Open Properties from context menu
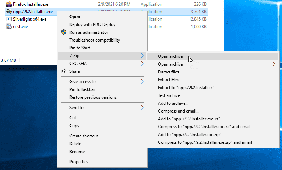This screenshot has width=282, height=170. [79, 162]
